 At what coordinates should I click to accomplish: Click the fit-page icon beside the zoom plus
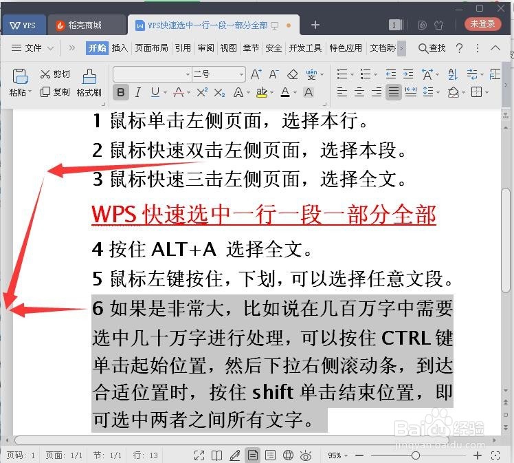click(x=495, y=455)
